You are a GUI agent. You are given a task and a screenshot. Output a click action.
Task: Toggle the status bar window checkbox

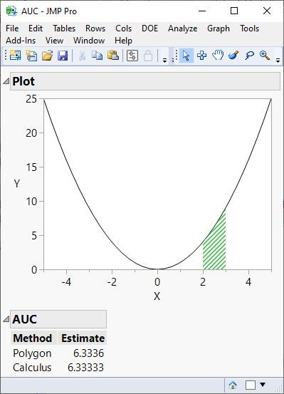point(251,385)
